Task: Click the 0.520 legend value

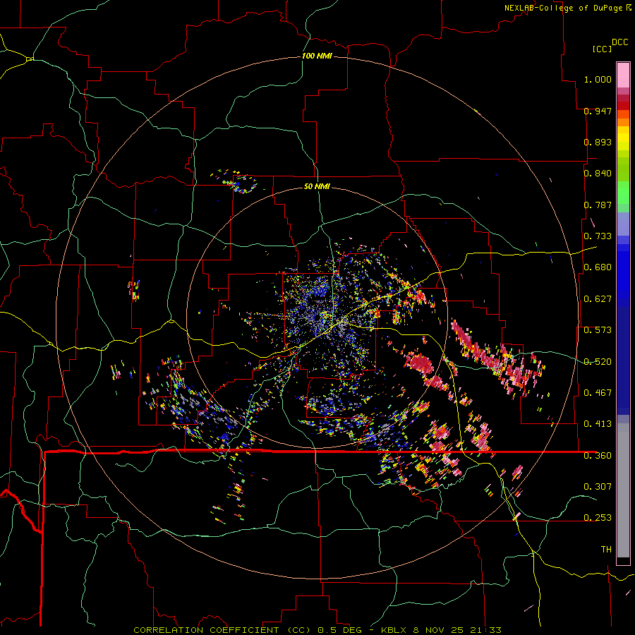Action: pyautogui.click(x=598, y=362)
